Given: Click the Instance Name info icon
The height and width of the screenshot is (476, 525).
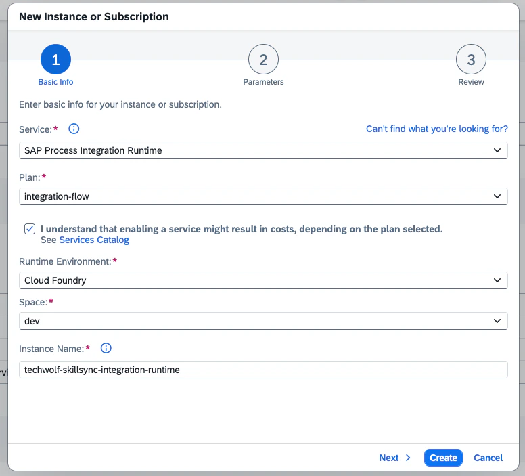Looking at the screenshot, I should pyautogui.click(x=106, y=348).
